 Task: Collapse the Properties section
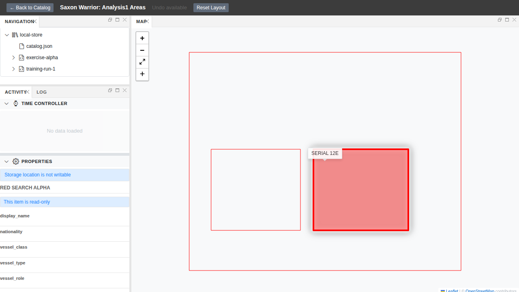(x=6, y=161)
